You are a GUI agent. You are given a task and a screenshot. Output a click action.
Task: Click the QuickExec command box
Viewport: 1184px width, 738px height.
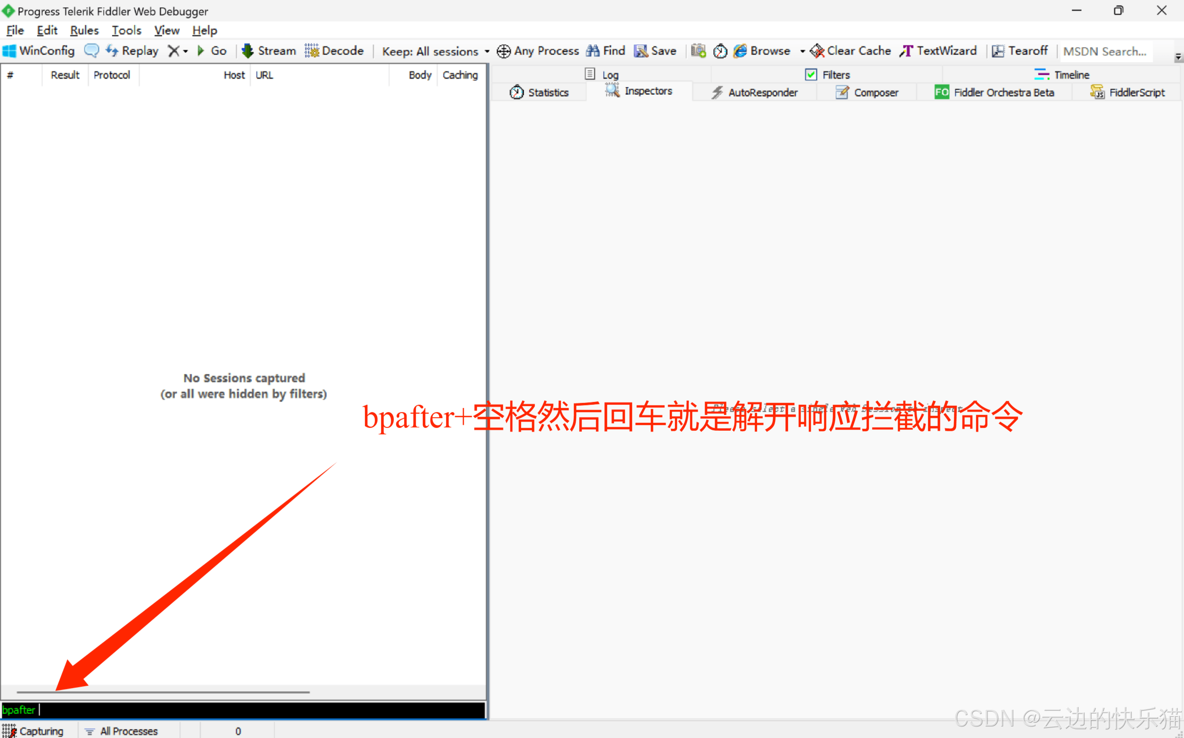click(x=244, y=710)
